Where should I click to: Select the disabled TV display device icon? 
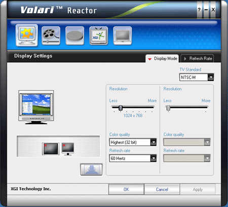[51, 149]
